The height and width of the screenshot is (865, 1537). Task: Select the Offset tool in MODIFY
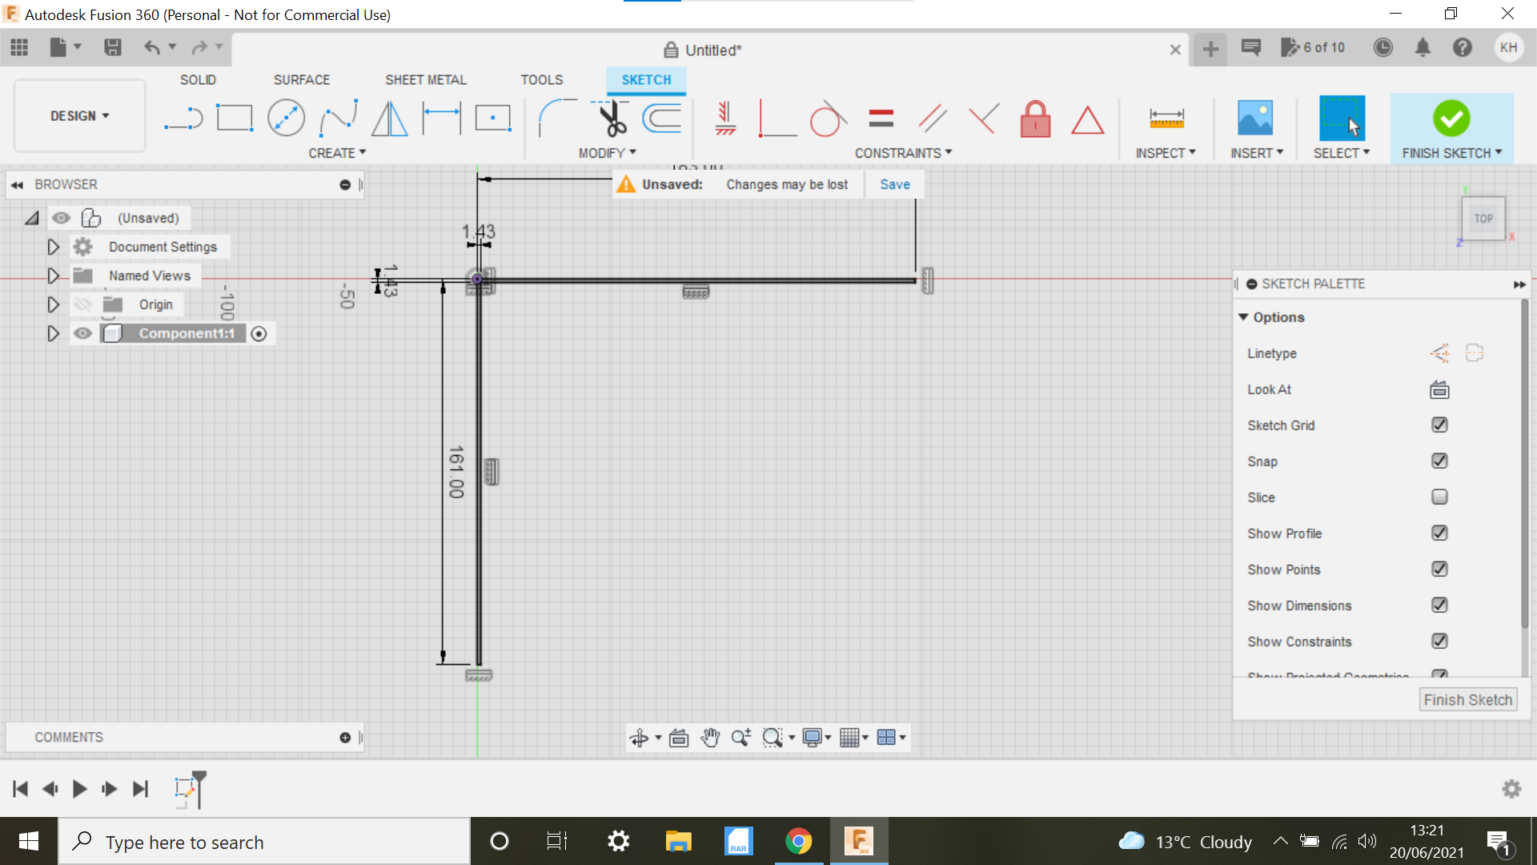coord(663,117)
